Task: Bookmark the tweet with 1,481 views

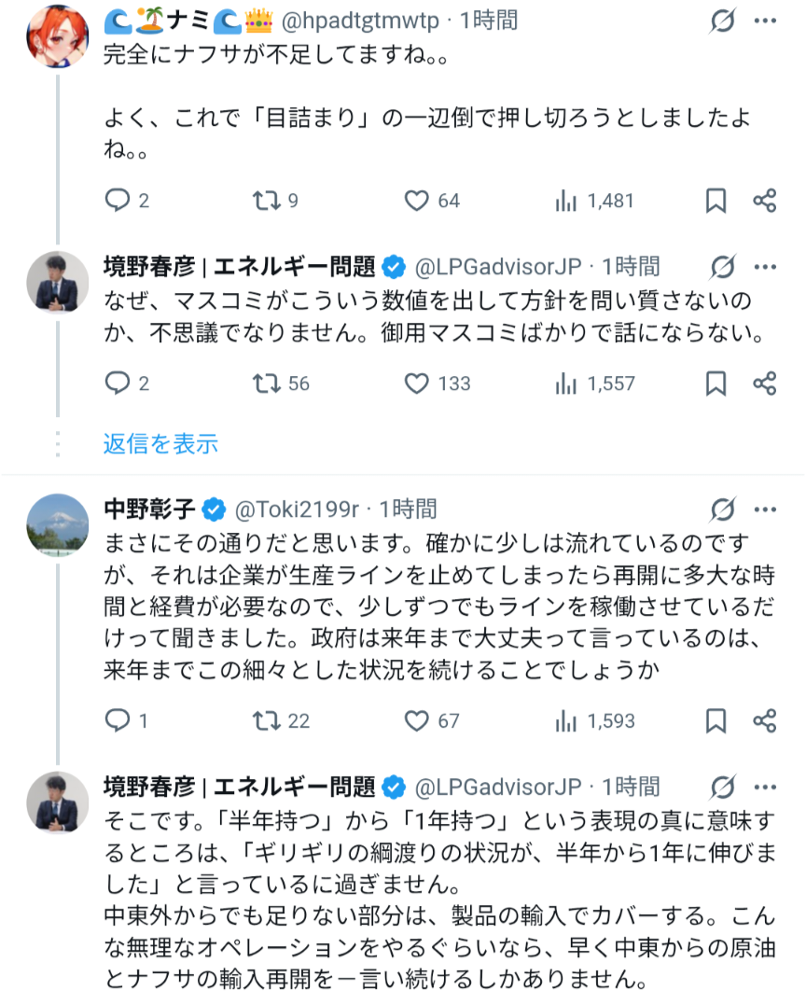Action: click(716, 201)
